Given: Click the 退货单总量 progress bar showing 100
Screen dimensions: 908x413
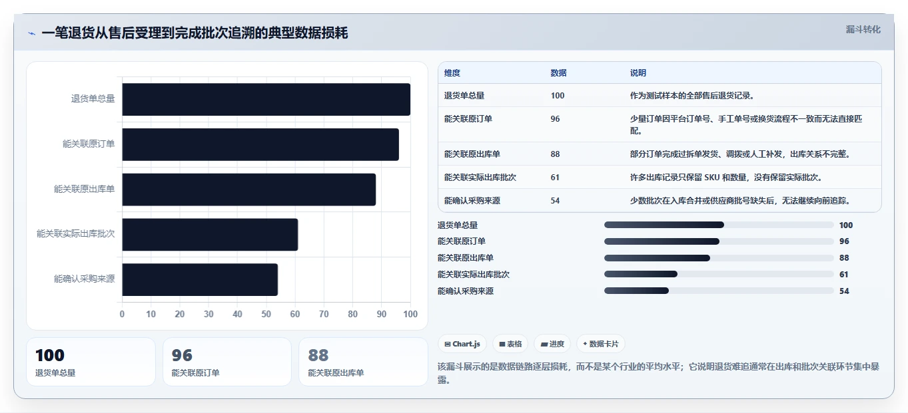Looking at the screenshot, I should pos(719,225).
